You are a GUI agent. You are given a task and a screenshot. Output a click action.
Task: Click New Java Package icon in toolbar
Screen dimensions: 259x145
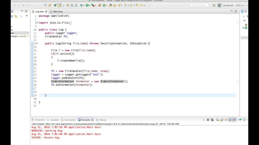coord(100,5)
